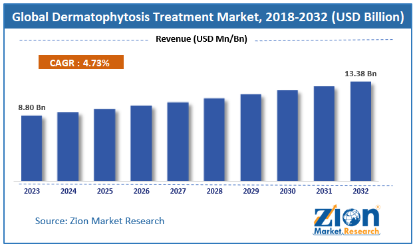Click the '8.80 Bn' value label
This screenshot has height=248, width=415.
(32, 107)
